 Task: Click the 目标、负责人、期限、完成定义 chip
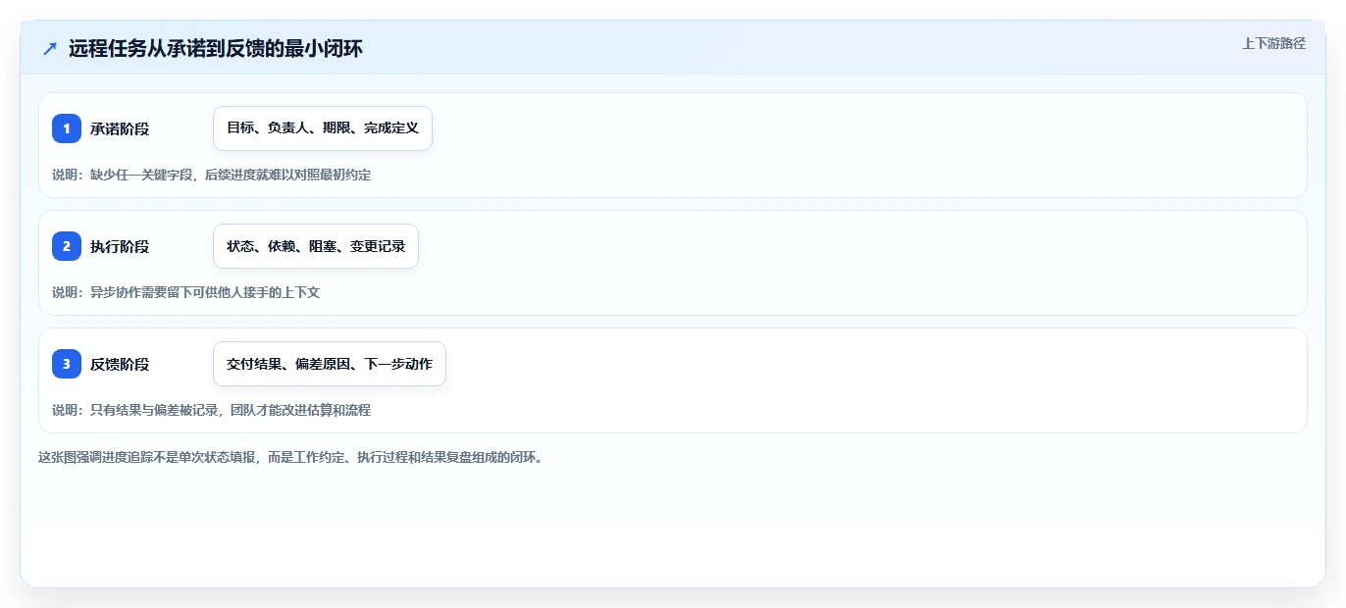[323, 128]
